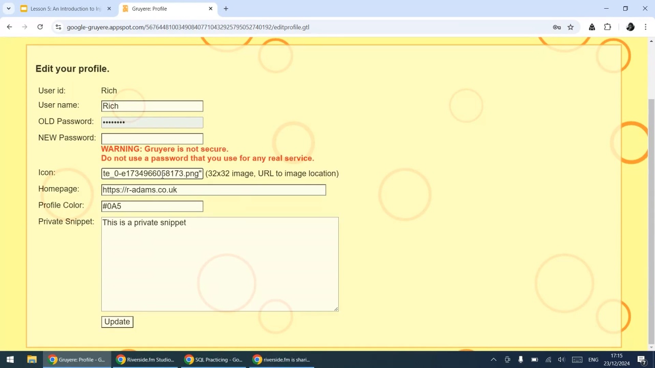
Task: Click the extension icon left of Extensions
Action: coord(592,27)
